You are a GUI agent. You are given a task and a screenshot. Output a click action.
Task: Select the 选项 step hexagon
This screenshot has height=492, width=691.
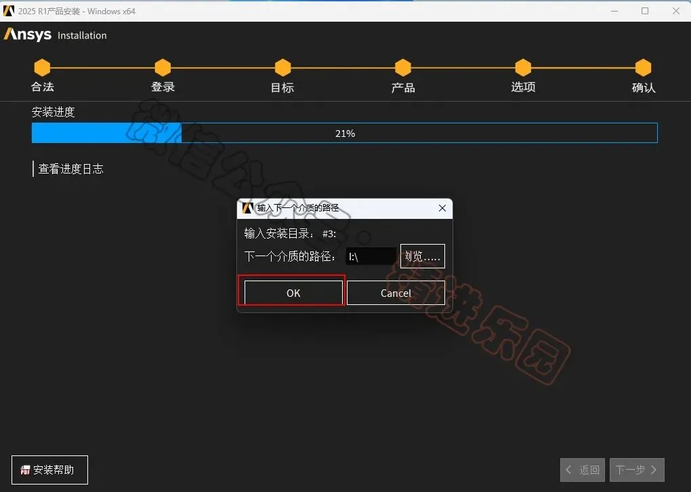tap(523, 68)
